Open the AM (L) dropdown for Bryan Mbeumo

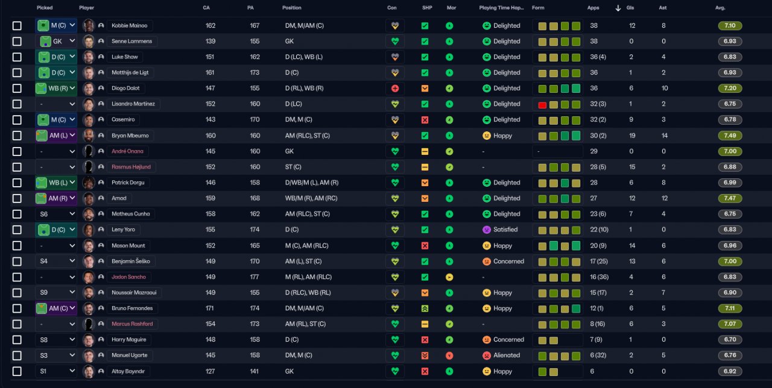pyautogui.click(x=56, y=136)
